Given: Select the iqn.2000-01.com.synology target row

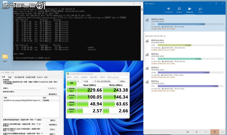Looking at the screenshot, I should pyautogui.click(x=31, y=100).
